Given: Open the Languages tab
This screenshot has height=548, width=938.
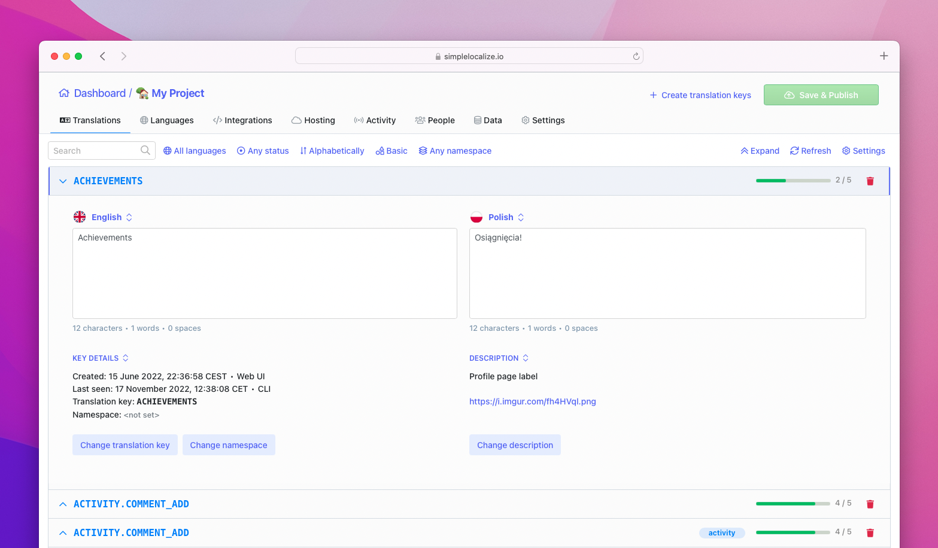Looking at the screenshot, I should tap(167, 120).
